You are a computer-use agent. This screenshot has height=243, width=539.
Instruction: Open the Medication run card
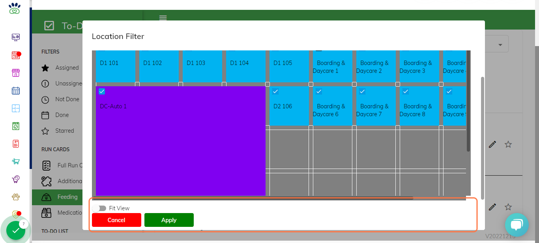pos(62,213)
